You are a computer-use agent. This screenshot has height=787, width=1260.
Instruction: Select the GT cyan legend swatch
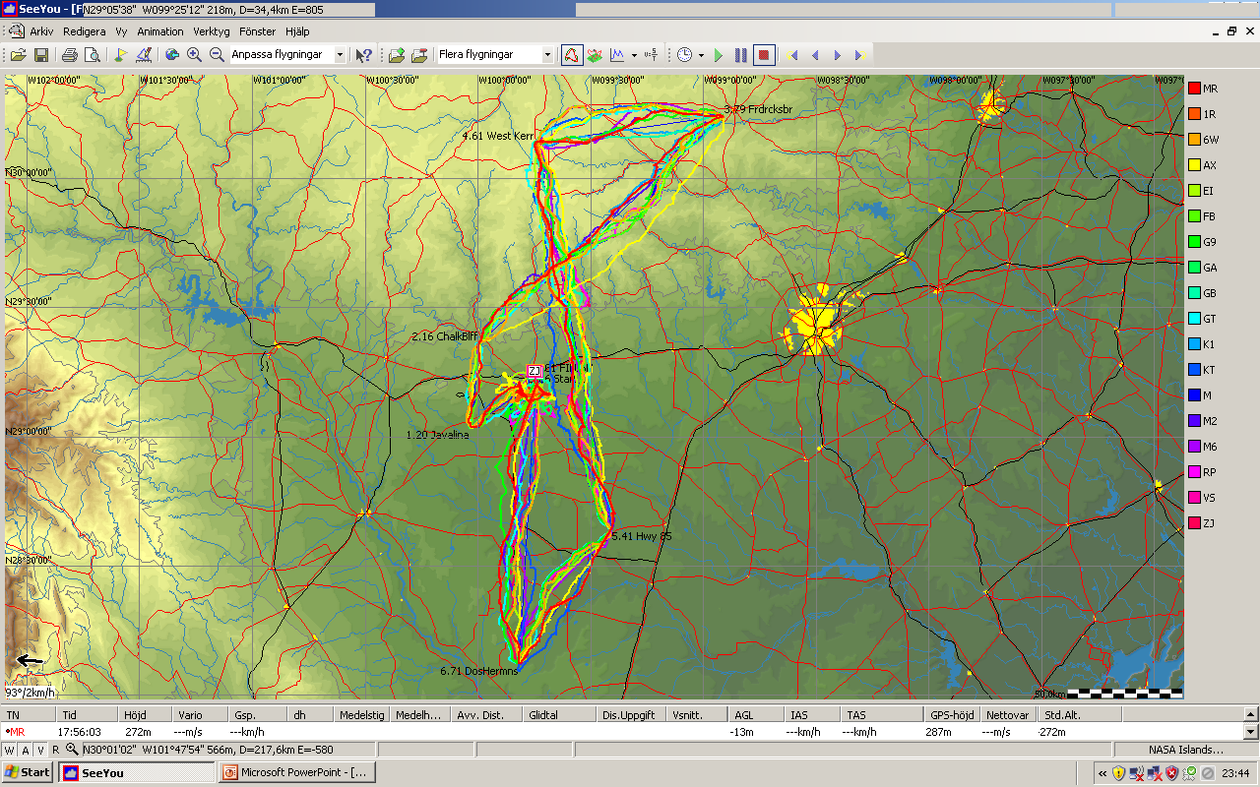point(1195,319)
